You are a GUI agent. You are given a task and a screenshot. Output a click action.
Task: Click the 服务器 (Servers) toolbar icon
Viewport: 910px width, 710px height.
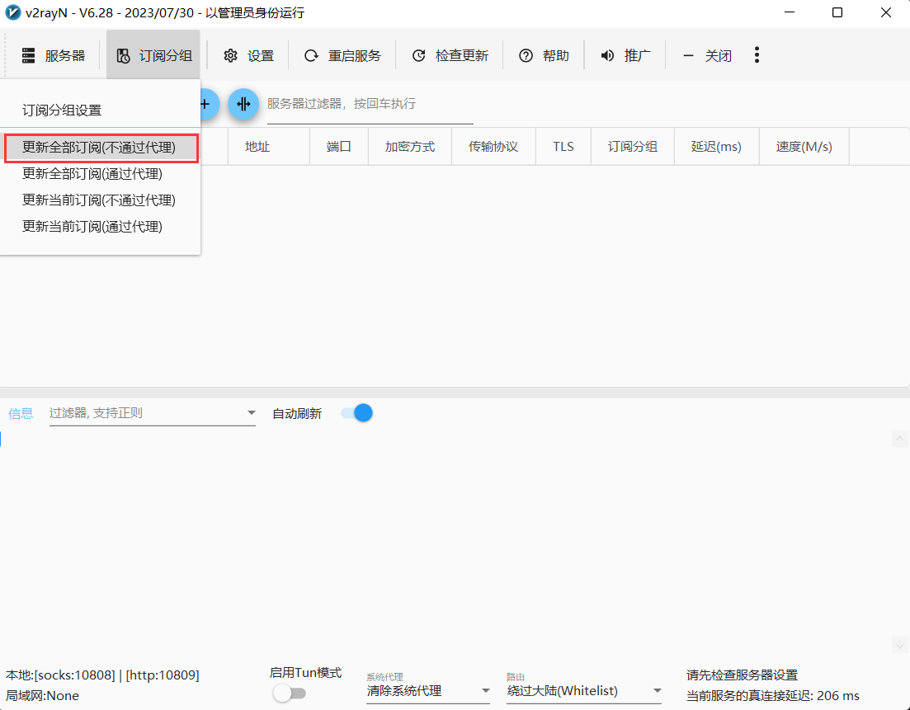pyautogui.click(x=29, y=55)
